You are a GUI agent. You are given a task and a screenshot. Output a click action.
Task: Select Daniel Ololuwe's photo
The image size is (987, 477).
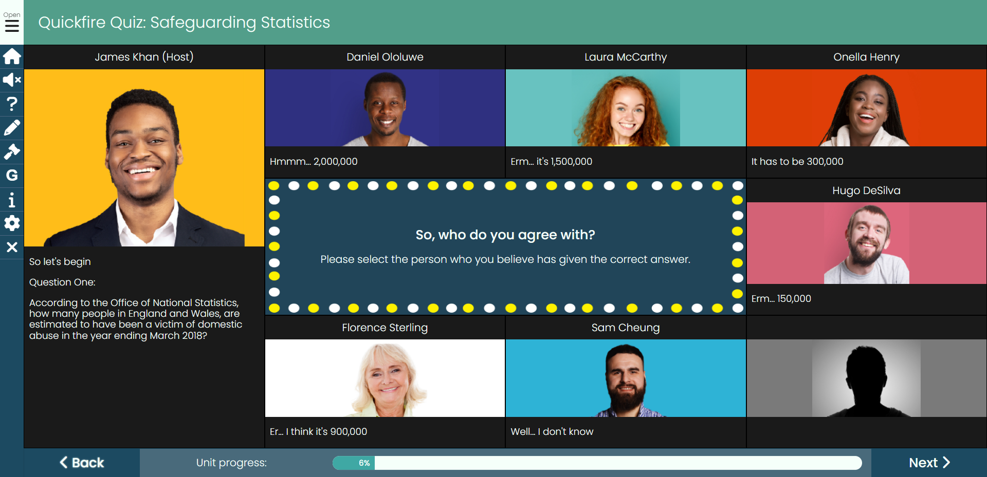(385, 108)
